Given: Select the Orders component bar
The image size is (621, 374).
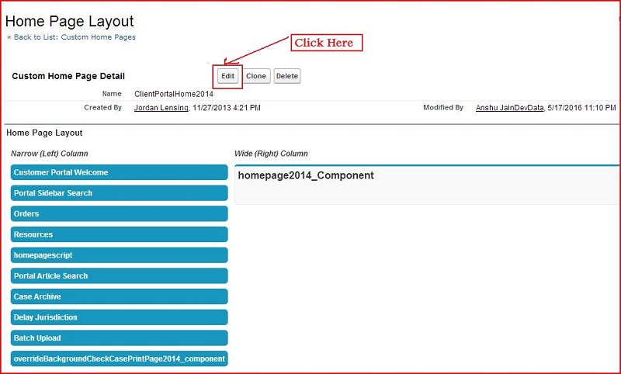Looking at the screenshot, I should 120,213.
